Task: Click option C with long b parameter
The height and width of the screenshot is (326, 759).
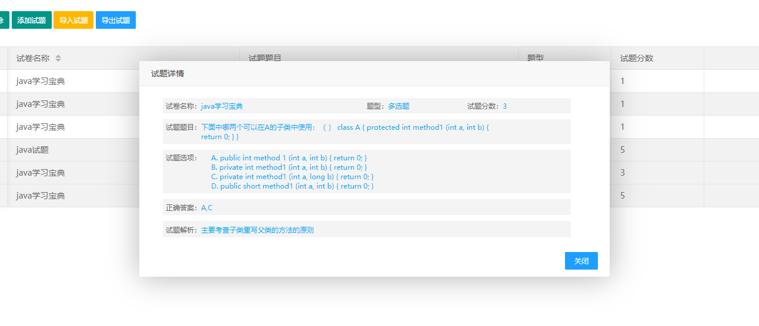Action: tap(292, 177)
